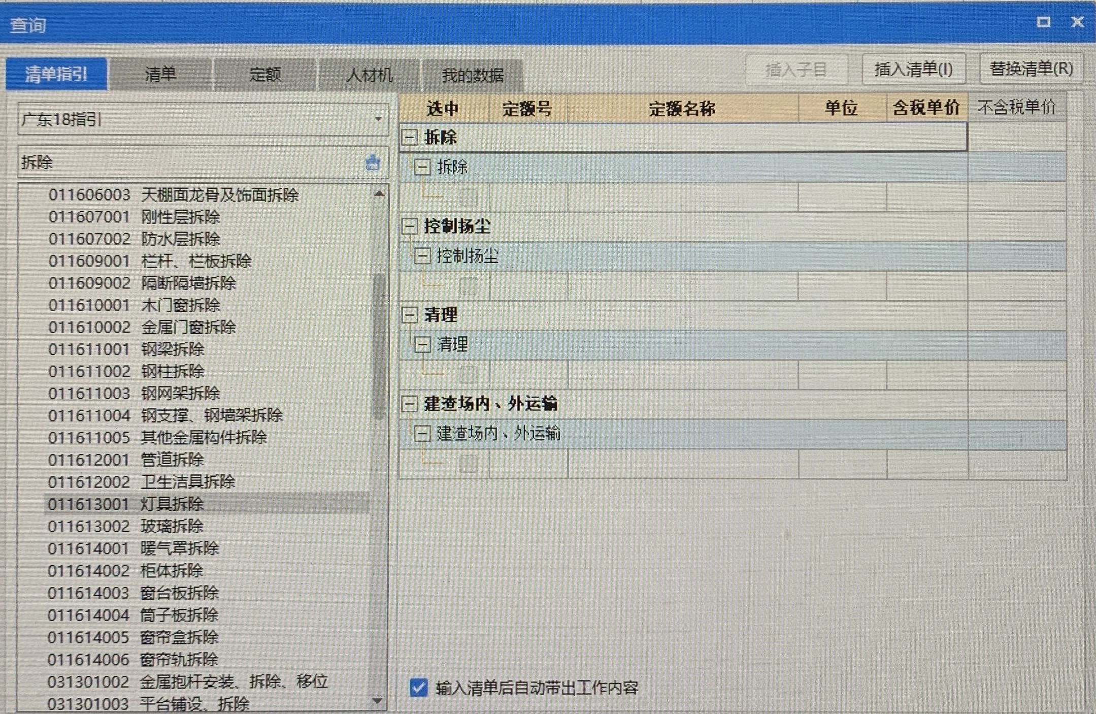Collapse the bold 控制扬尘 group
Image resolution: width=1096 pixels, height=714 pixels.
click(x=410, y=226)
